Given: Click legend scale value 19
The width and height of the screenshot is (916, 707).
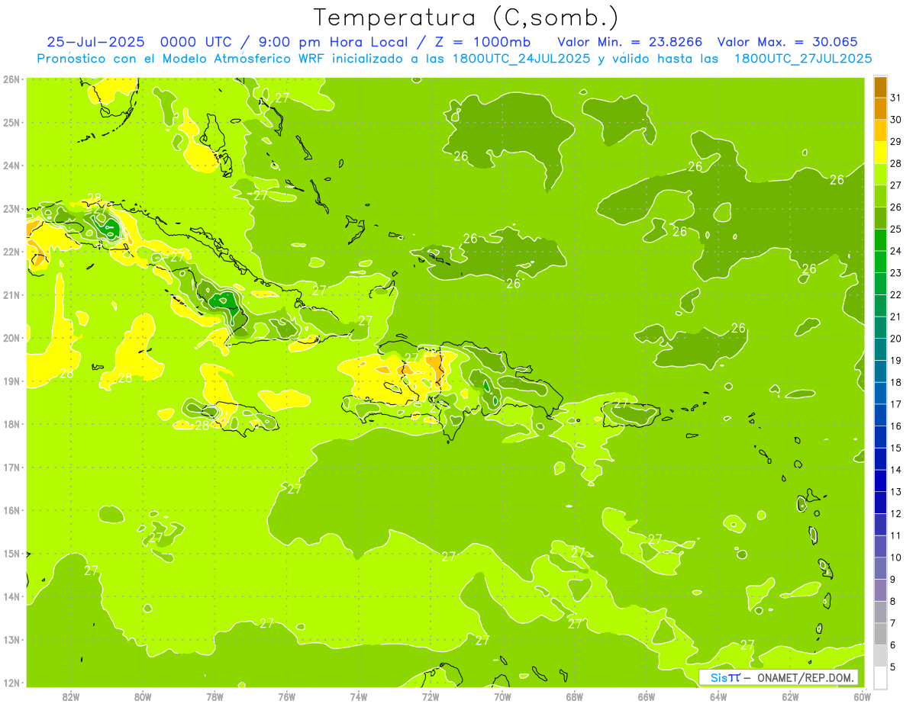Looking at the screenshot, I should 895,361.
